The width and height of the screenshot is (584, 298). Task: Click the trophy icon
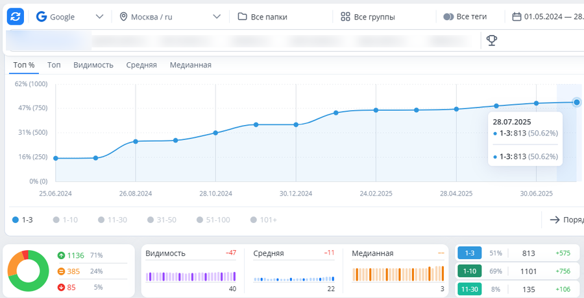492,41
